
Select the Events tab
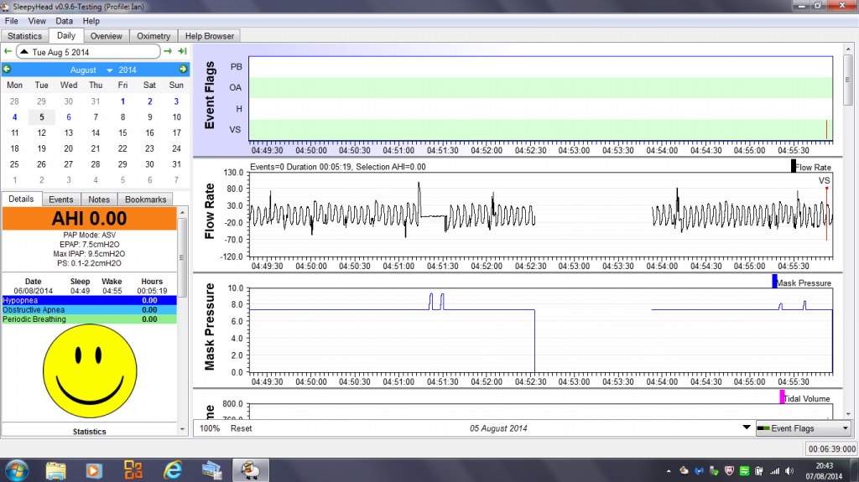click(60, 200)
